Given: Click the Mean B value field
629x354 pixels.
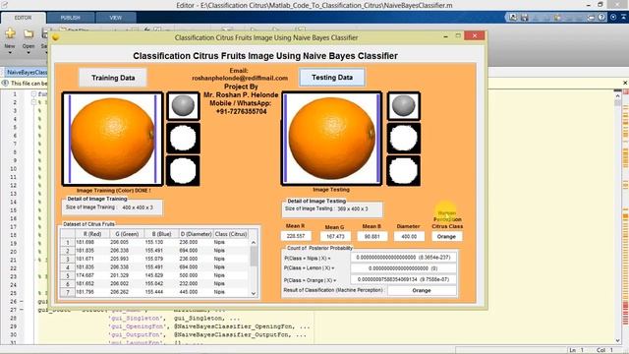Looking at the screenshot, I should click(372, 236).
